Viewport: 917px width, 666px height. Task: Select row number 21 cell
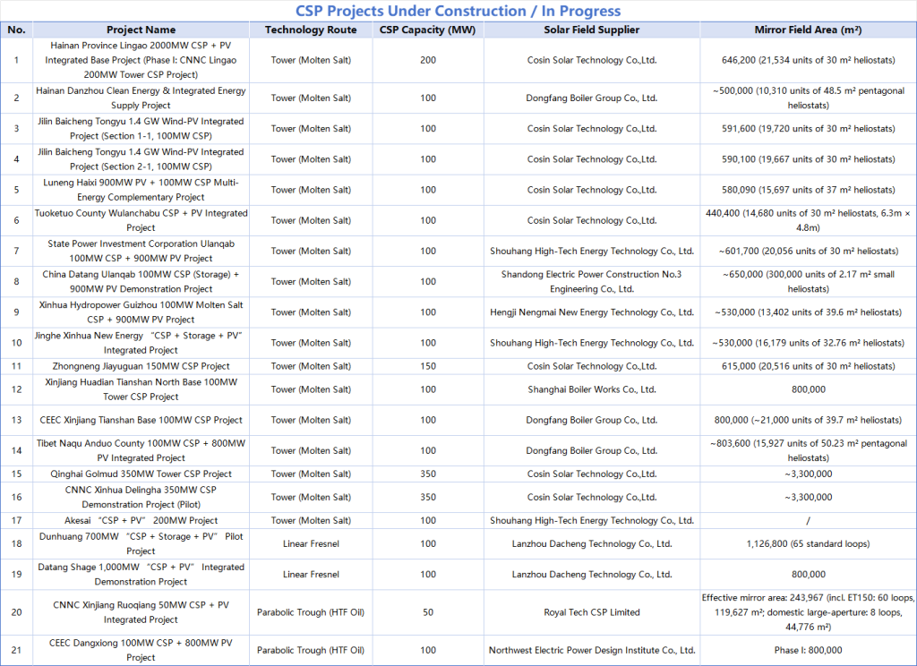16,650
